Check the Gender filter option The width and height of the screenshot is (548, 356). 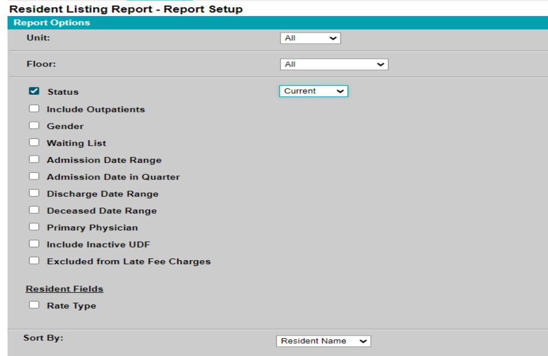[34, 125]
